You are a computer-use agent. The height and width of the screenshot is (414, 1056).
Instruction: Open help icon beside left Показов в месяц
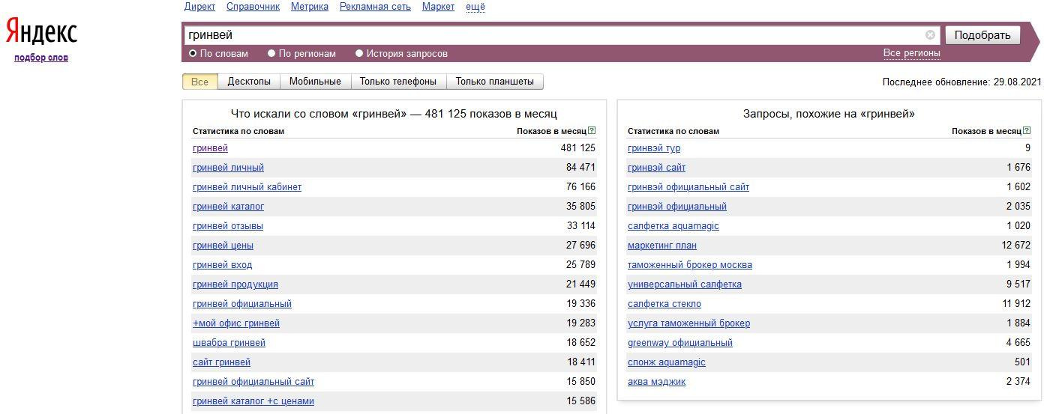[x=592, y=131]
